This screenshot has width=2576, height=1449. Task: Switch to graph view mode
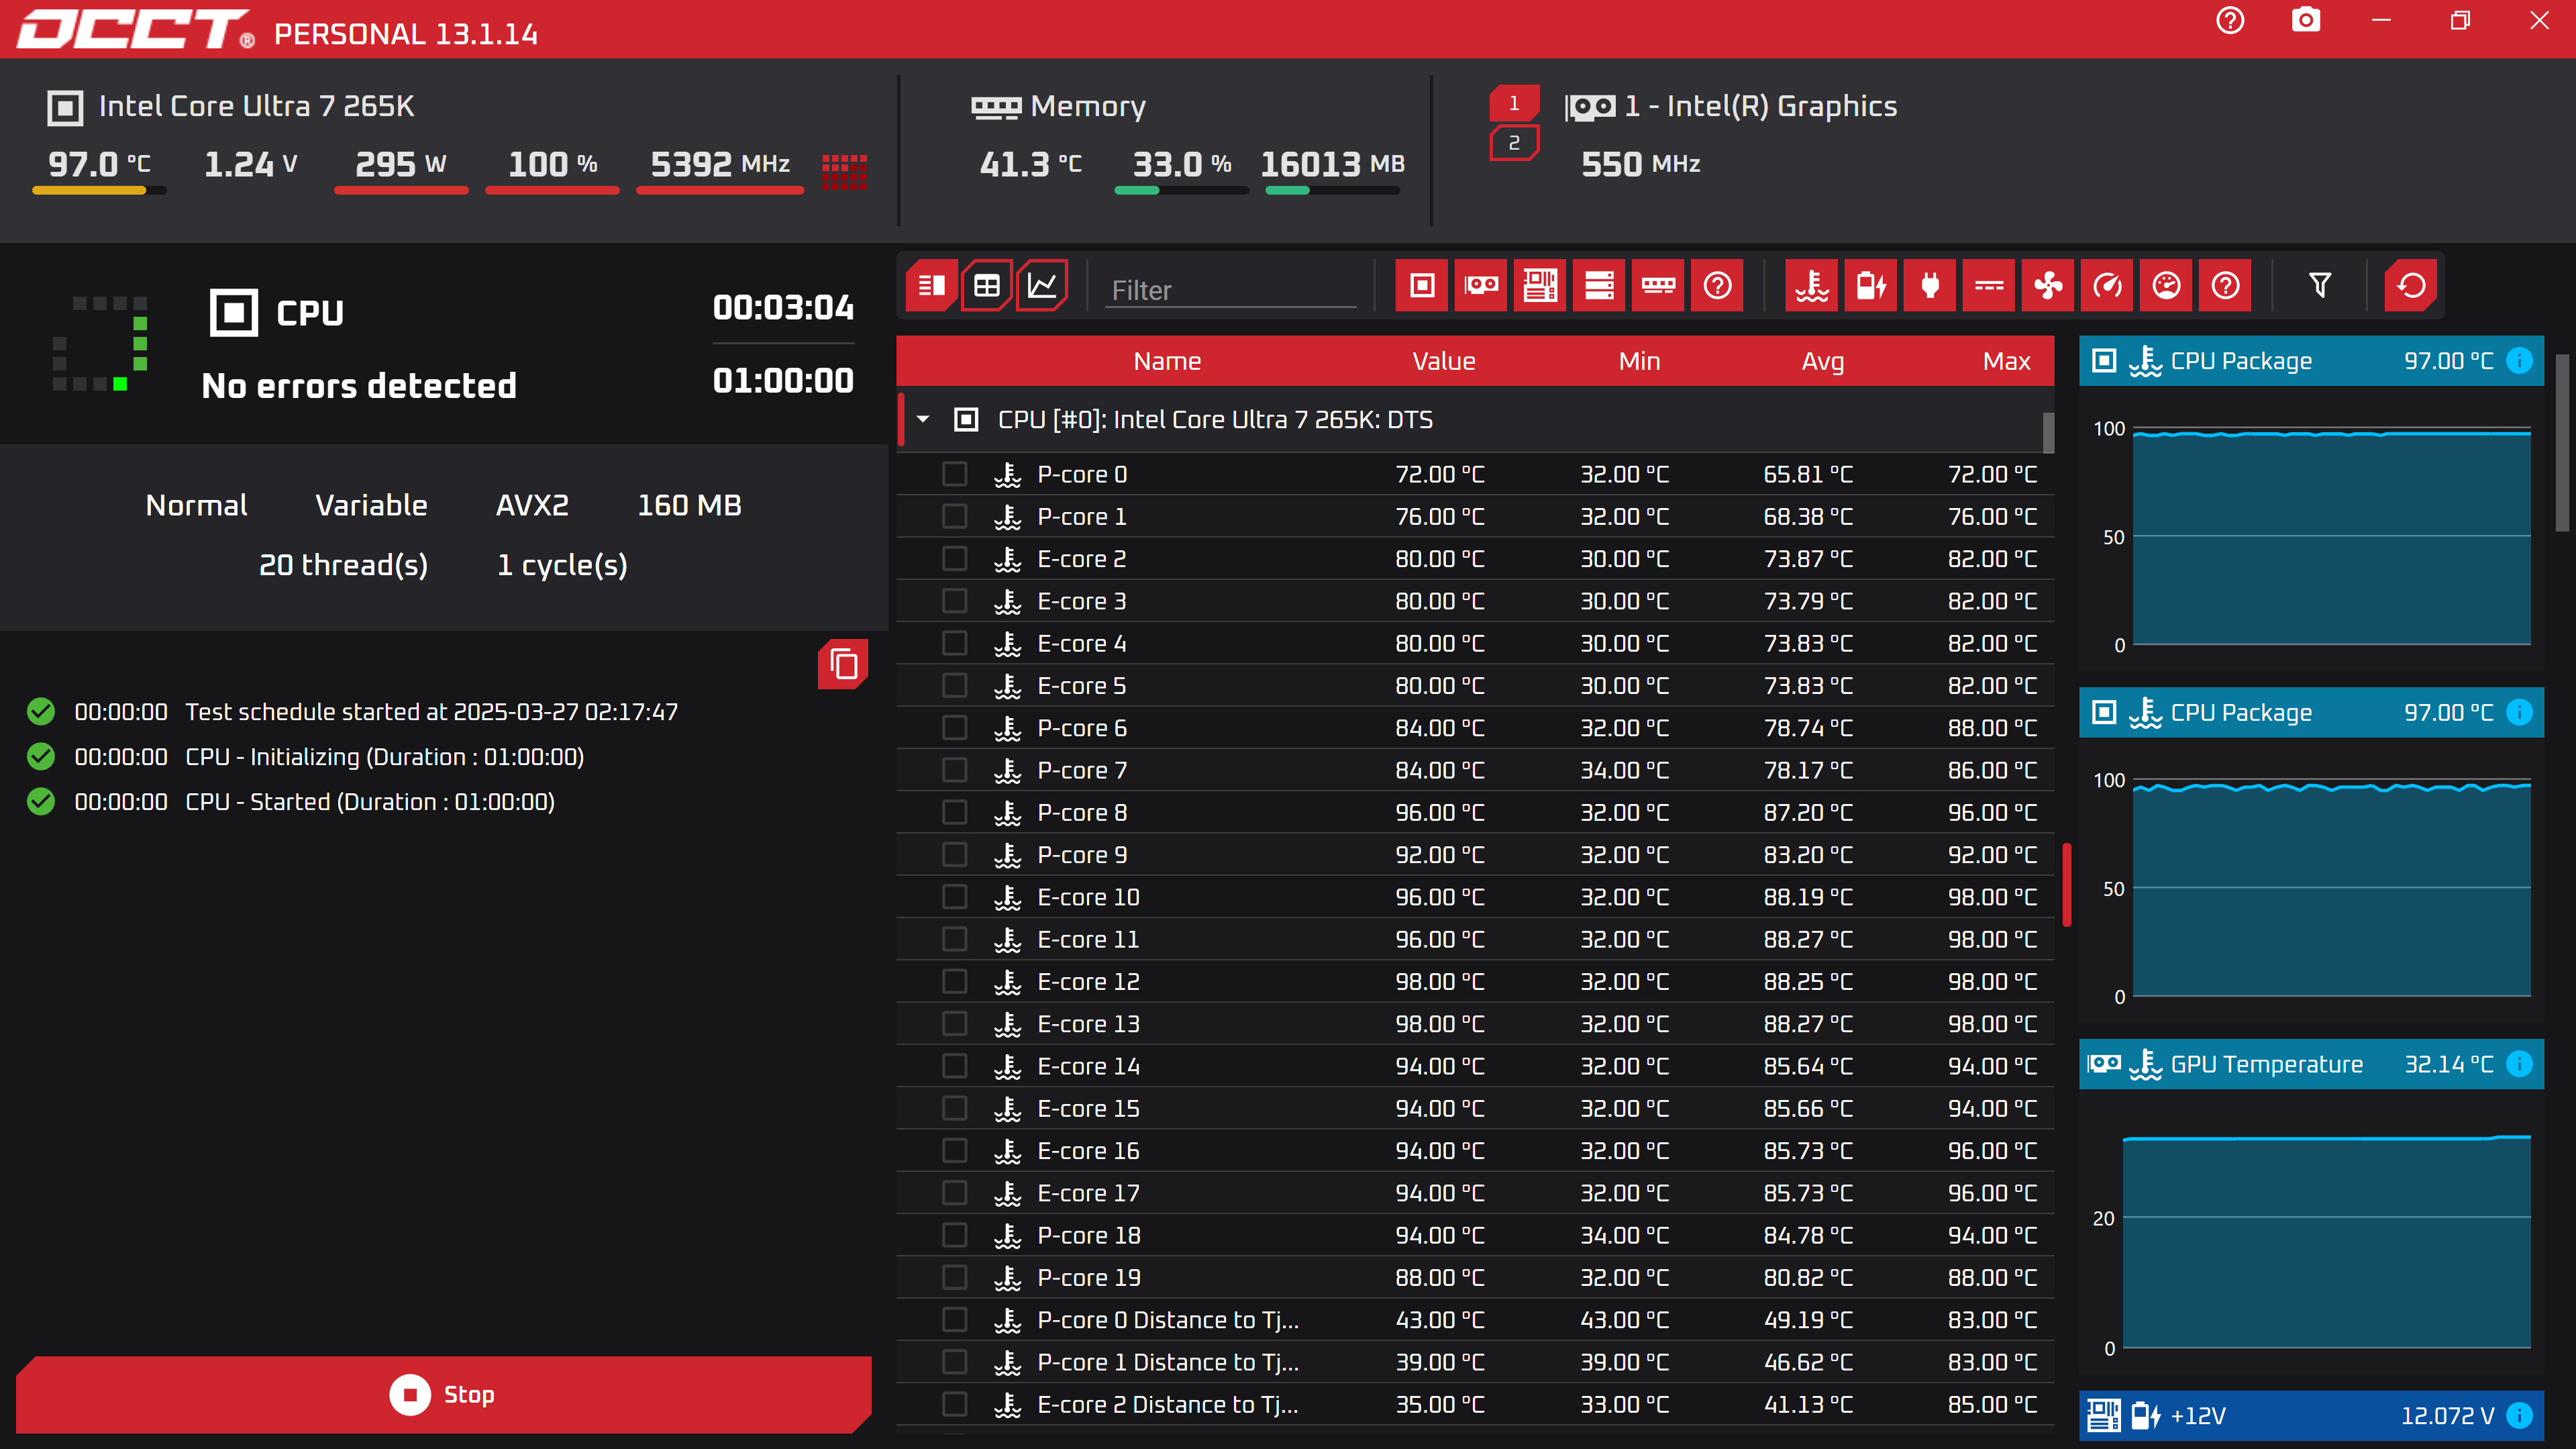(1042, 286)
